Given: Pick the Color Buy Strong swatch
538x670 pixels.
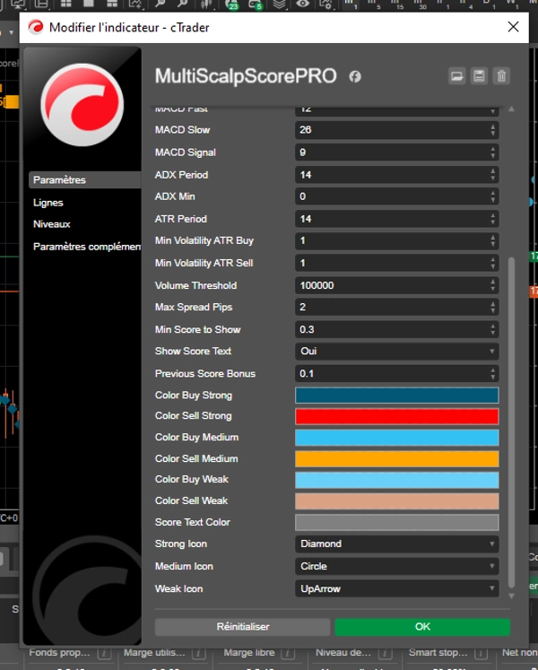Looking at the screenshot, I should (x=396, y=396).
